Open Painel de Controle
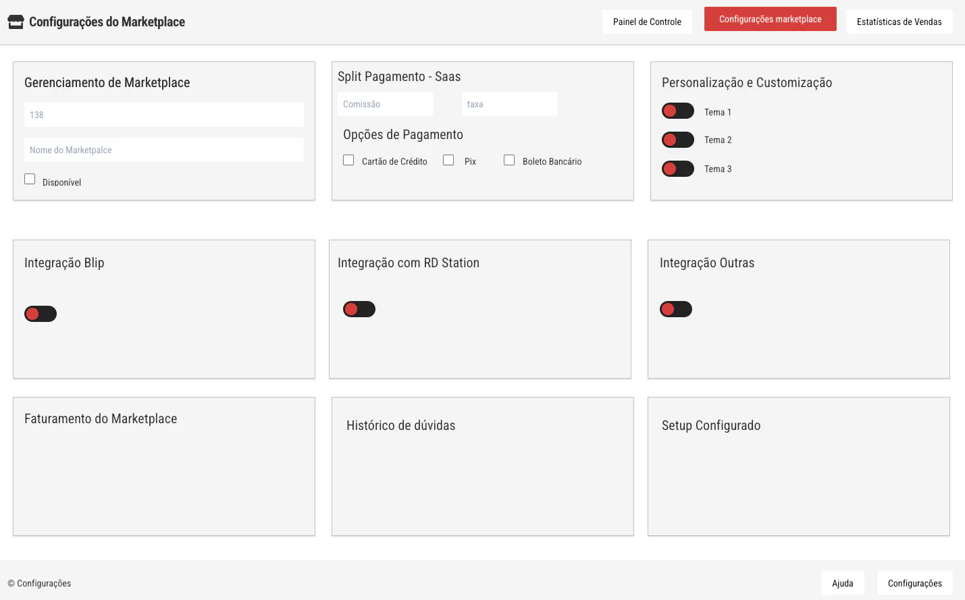 (647, 22)
